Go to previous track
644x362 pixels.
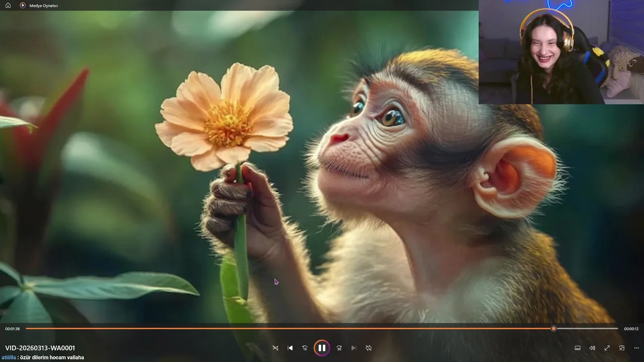point(290,348)
